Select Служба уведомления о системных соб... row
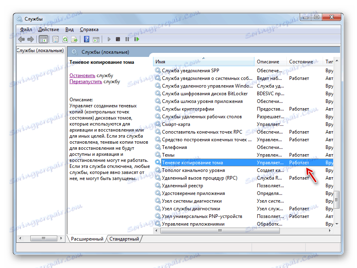The height and width of the screenshot is (268, 357). [x=244, y=78]
